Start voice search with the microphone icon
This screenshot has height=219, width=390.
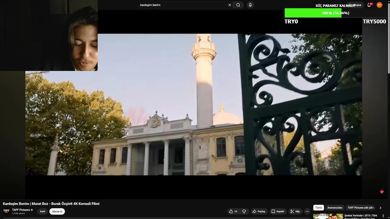click(x=250, y=5)
